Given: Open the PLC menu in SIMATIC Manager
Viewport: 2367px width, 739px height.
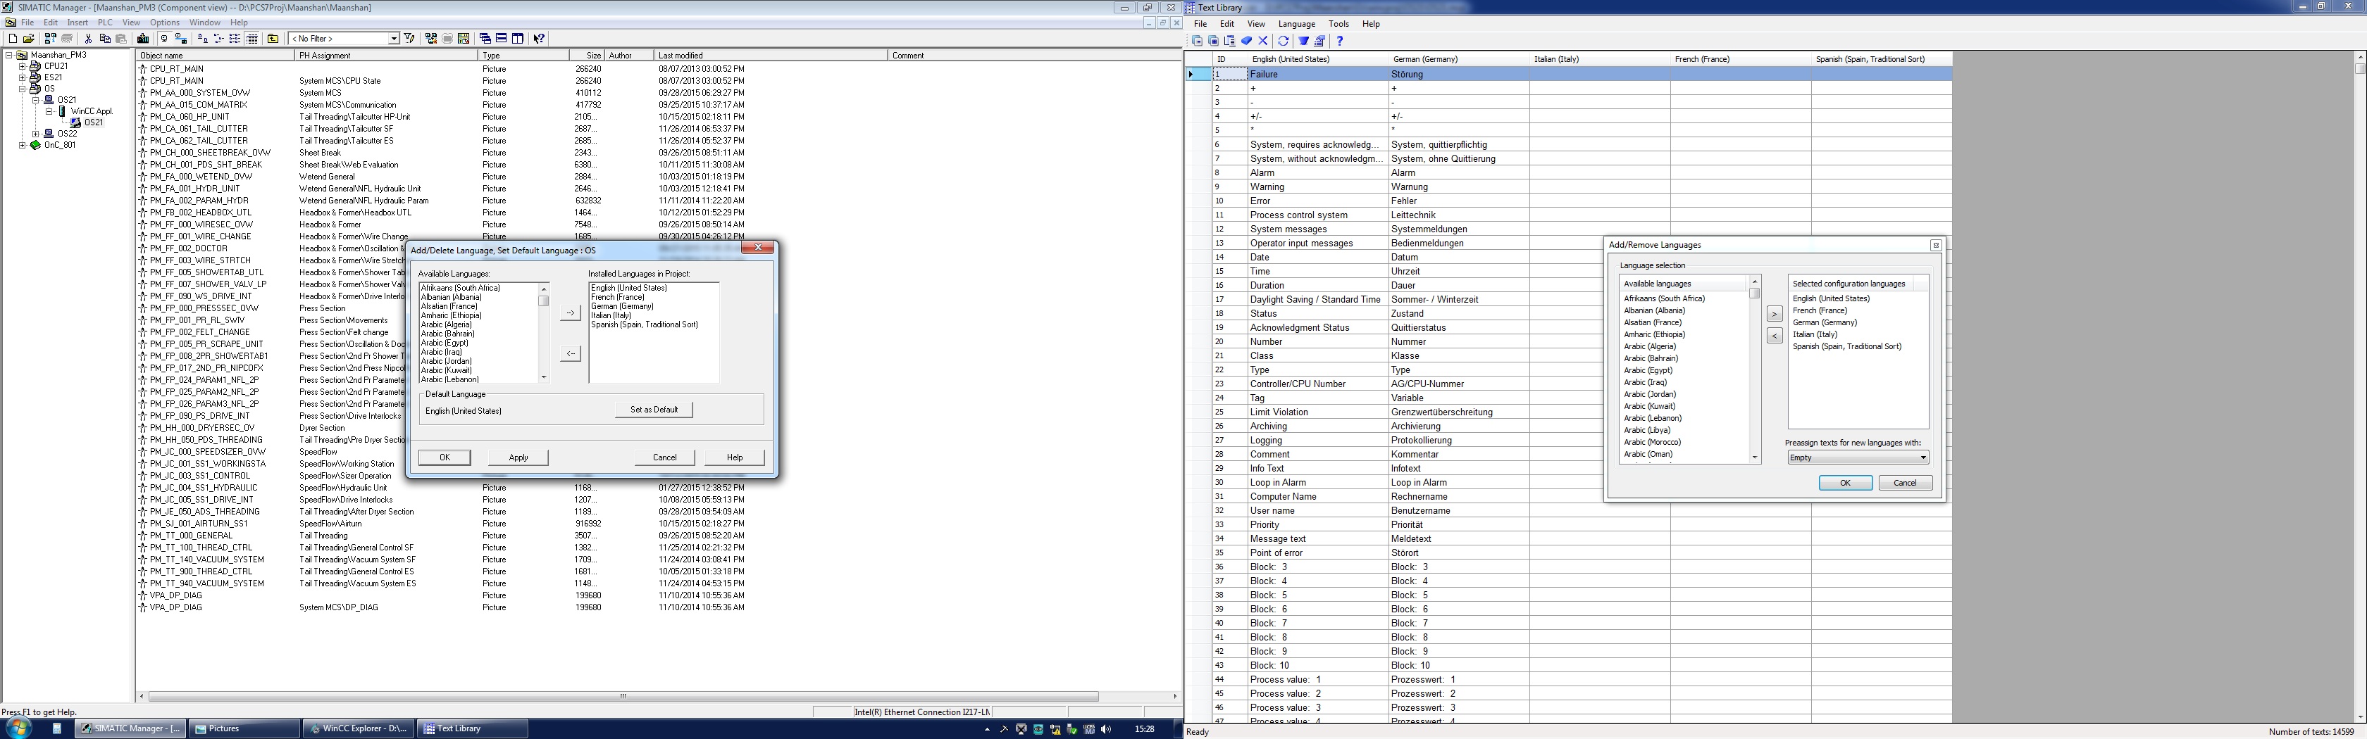Looking at the screenshot, I should tap(105, 22).
